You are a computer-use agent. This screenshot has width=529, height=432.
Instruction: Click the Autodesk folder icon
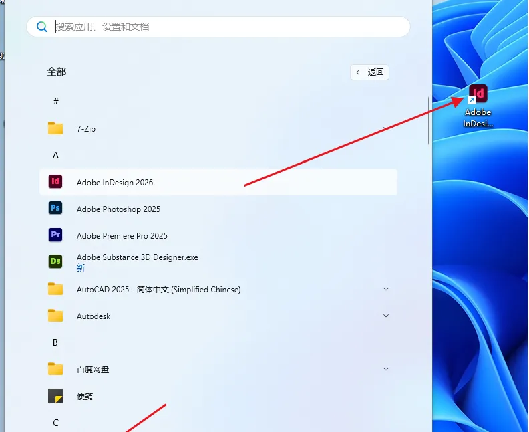coord(55,316)
